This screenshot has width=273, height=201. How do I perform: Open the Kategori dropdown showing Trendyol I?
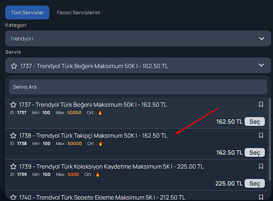coord(138,39)
